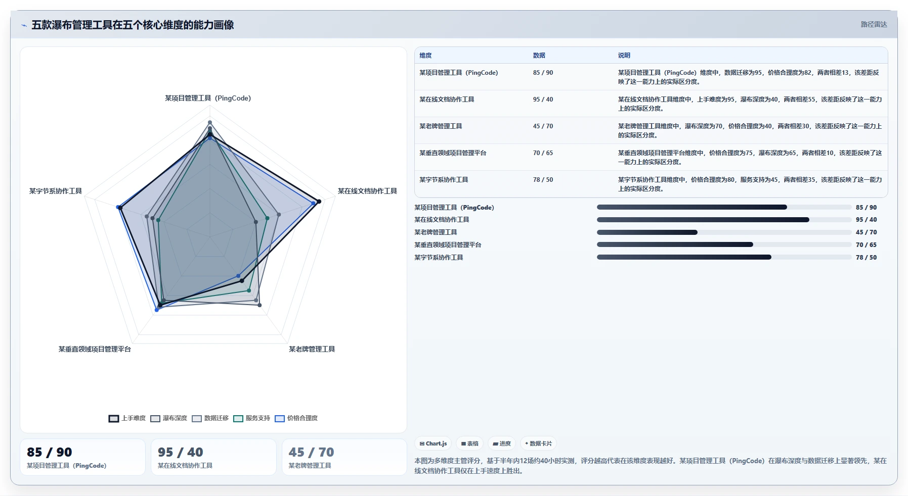Toggle the 价格合理度 legend series
This screenshot has width=908, height=496.
pos(296,418)
